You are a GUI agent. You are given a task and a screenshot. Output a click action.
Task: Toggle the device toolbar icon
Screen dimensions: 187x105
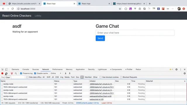tap(6, 69)
